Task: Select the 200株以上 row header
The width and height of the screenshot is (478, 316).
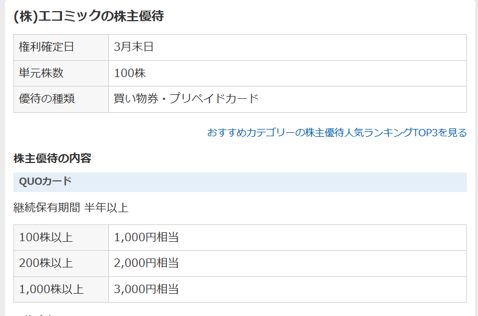Action: (x=61, y=264)
